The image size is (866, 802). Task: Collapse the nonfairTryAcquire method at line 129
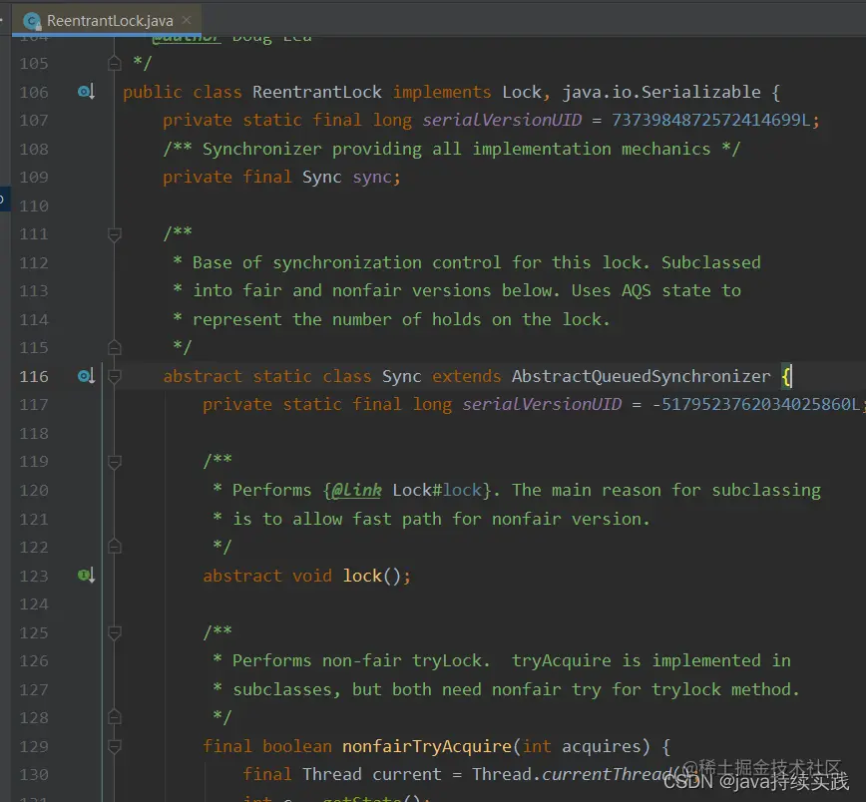(x=115, y=746)
